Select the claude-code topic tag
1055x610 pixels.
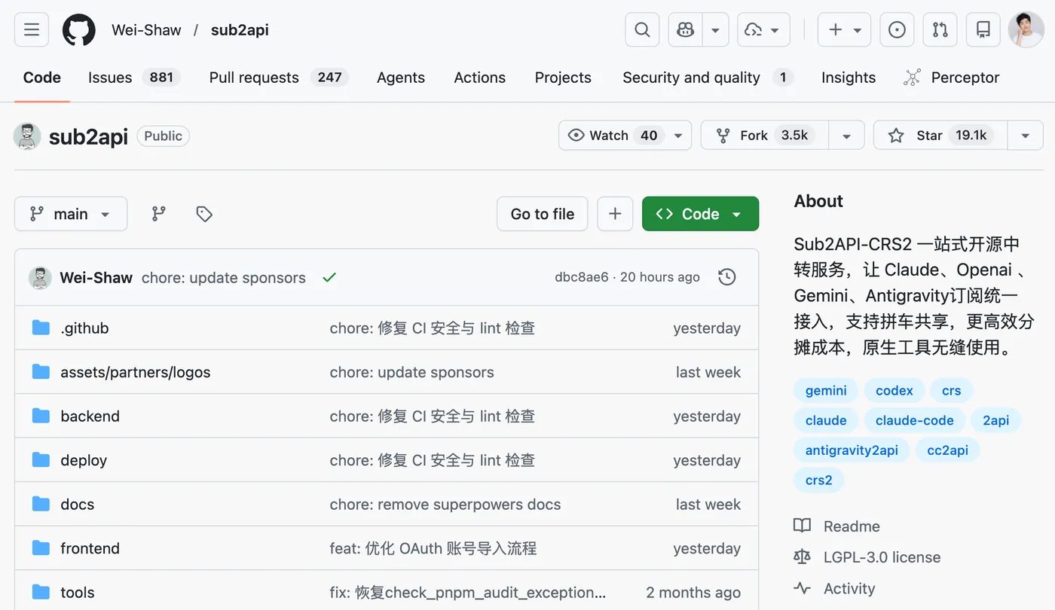coord(915,420)
